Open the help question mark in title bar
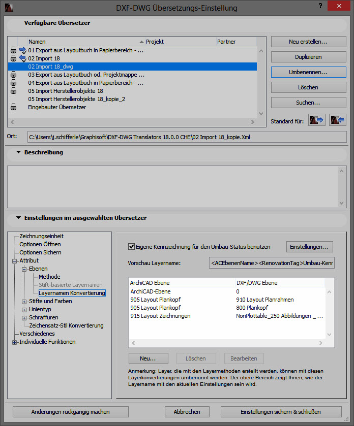 click(320, 6)
